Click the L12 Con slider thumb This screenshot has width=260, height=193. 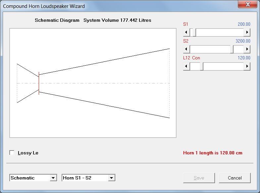point(202,66)
